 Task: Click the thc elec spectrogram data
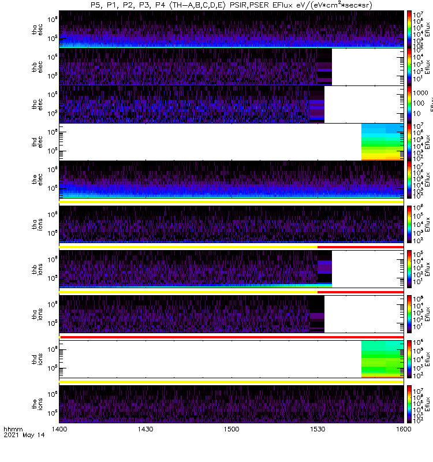(x=192, y=105)
